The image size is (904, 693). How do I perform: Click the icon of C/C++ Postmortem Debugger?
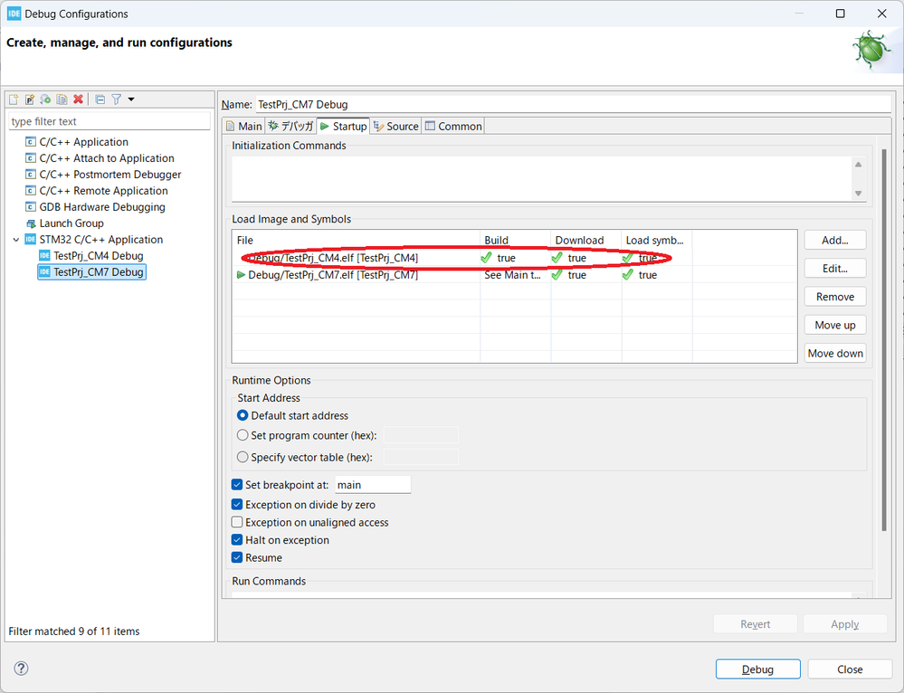(31, 174)
